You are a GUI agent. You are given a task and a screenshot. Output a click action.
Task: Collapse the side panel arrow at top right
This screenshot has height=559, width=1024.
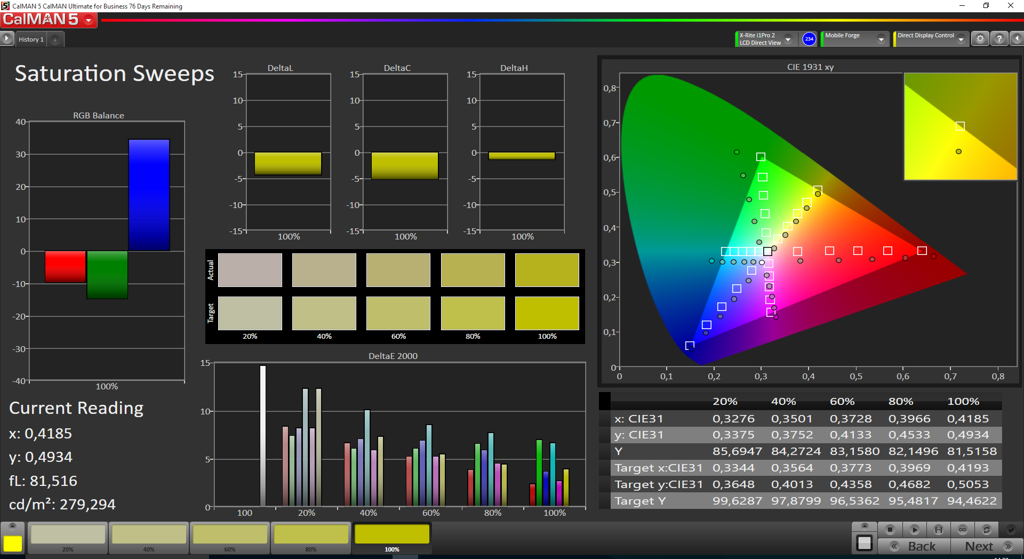(1017, 39)
